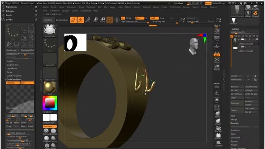Image resolution: width=265 pixels, height=149 pixels.
Task: Select the Scale transform icon
Action: click(95, 20)
